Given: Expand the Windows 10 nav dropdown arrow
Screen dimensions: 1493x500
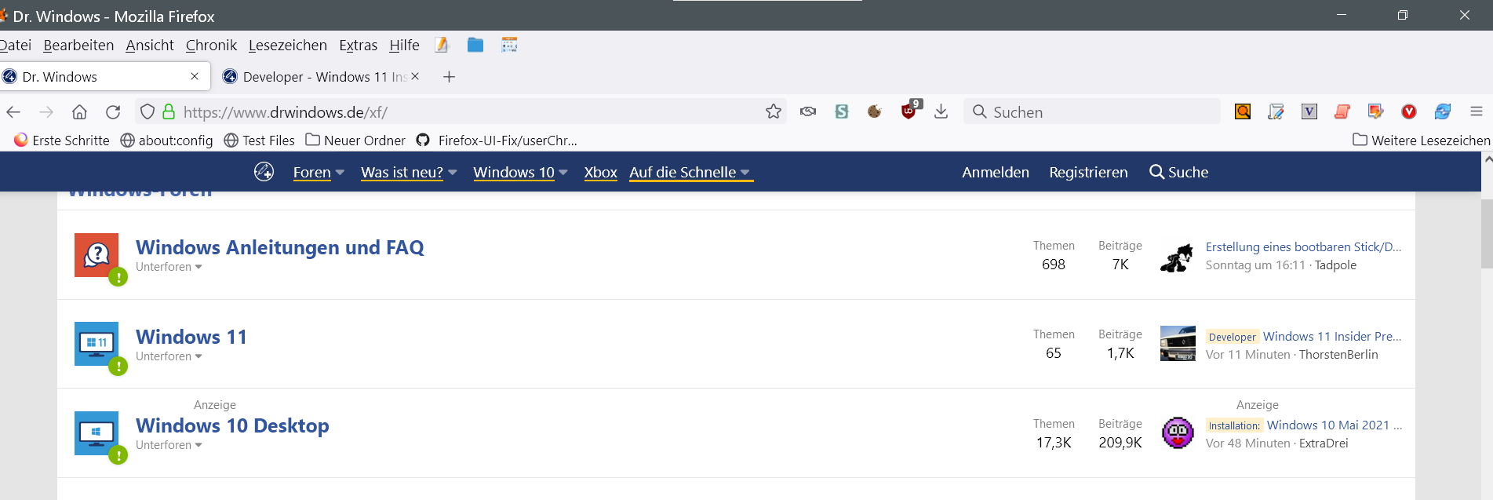Looking at the screenshot, I should click(563, 173).
